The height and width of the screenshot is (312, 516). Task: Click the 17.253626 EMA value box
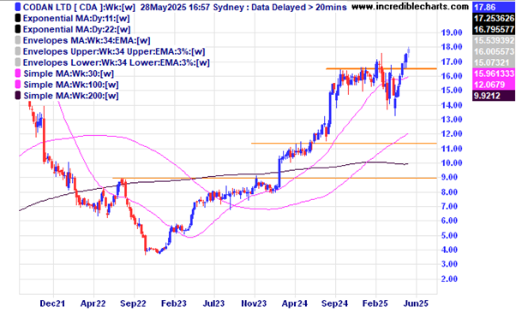pyautogui.click(x=494, y=18)
